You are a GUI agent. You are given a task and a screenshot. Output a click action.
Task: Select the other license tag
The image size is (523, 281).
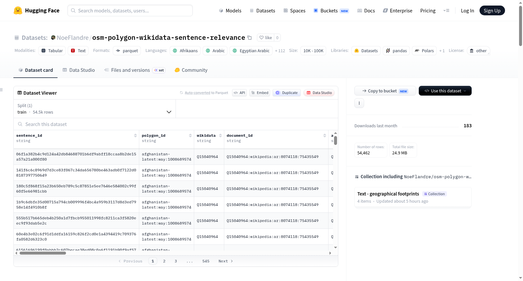[x=478, y=51]
